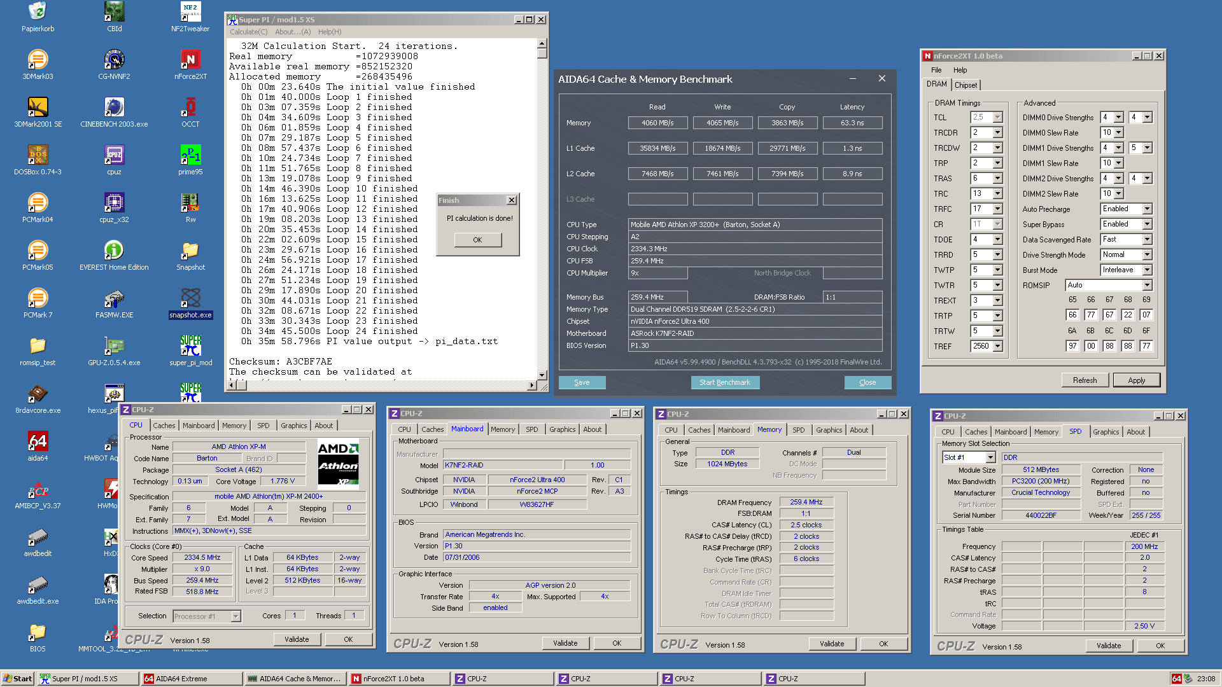Open the BIOS folder icon
The height and width of the screenshot is (687, 1222).
(38, 637)
